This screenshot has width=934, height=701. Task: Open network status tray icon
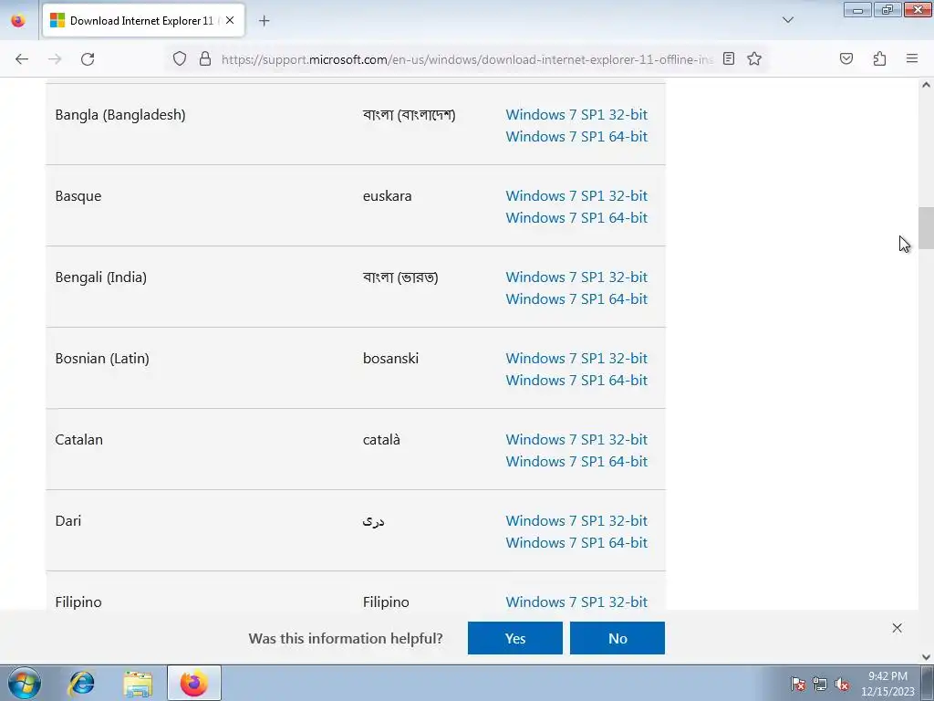[x=820, y=684]
